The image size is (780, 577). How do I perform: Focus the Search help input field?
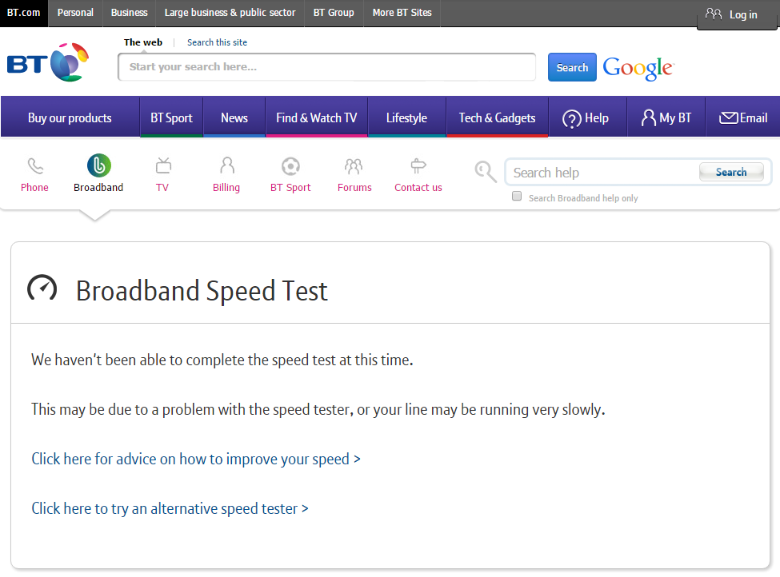coord(602,173)
